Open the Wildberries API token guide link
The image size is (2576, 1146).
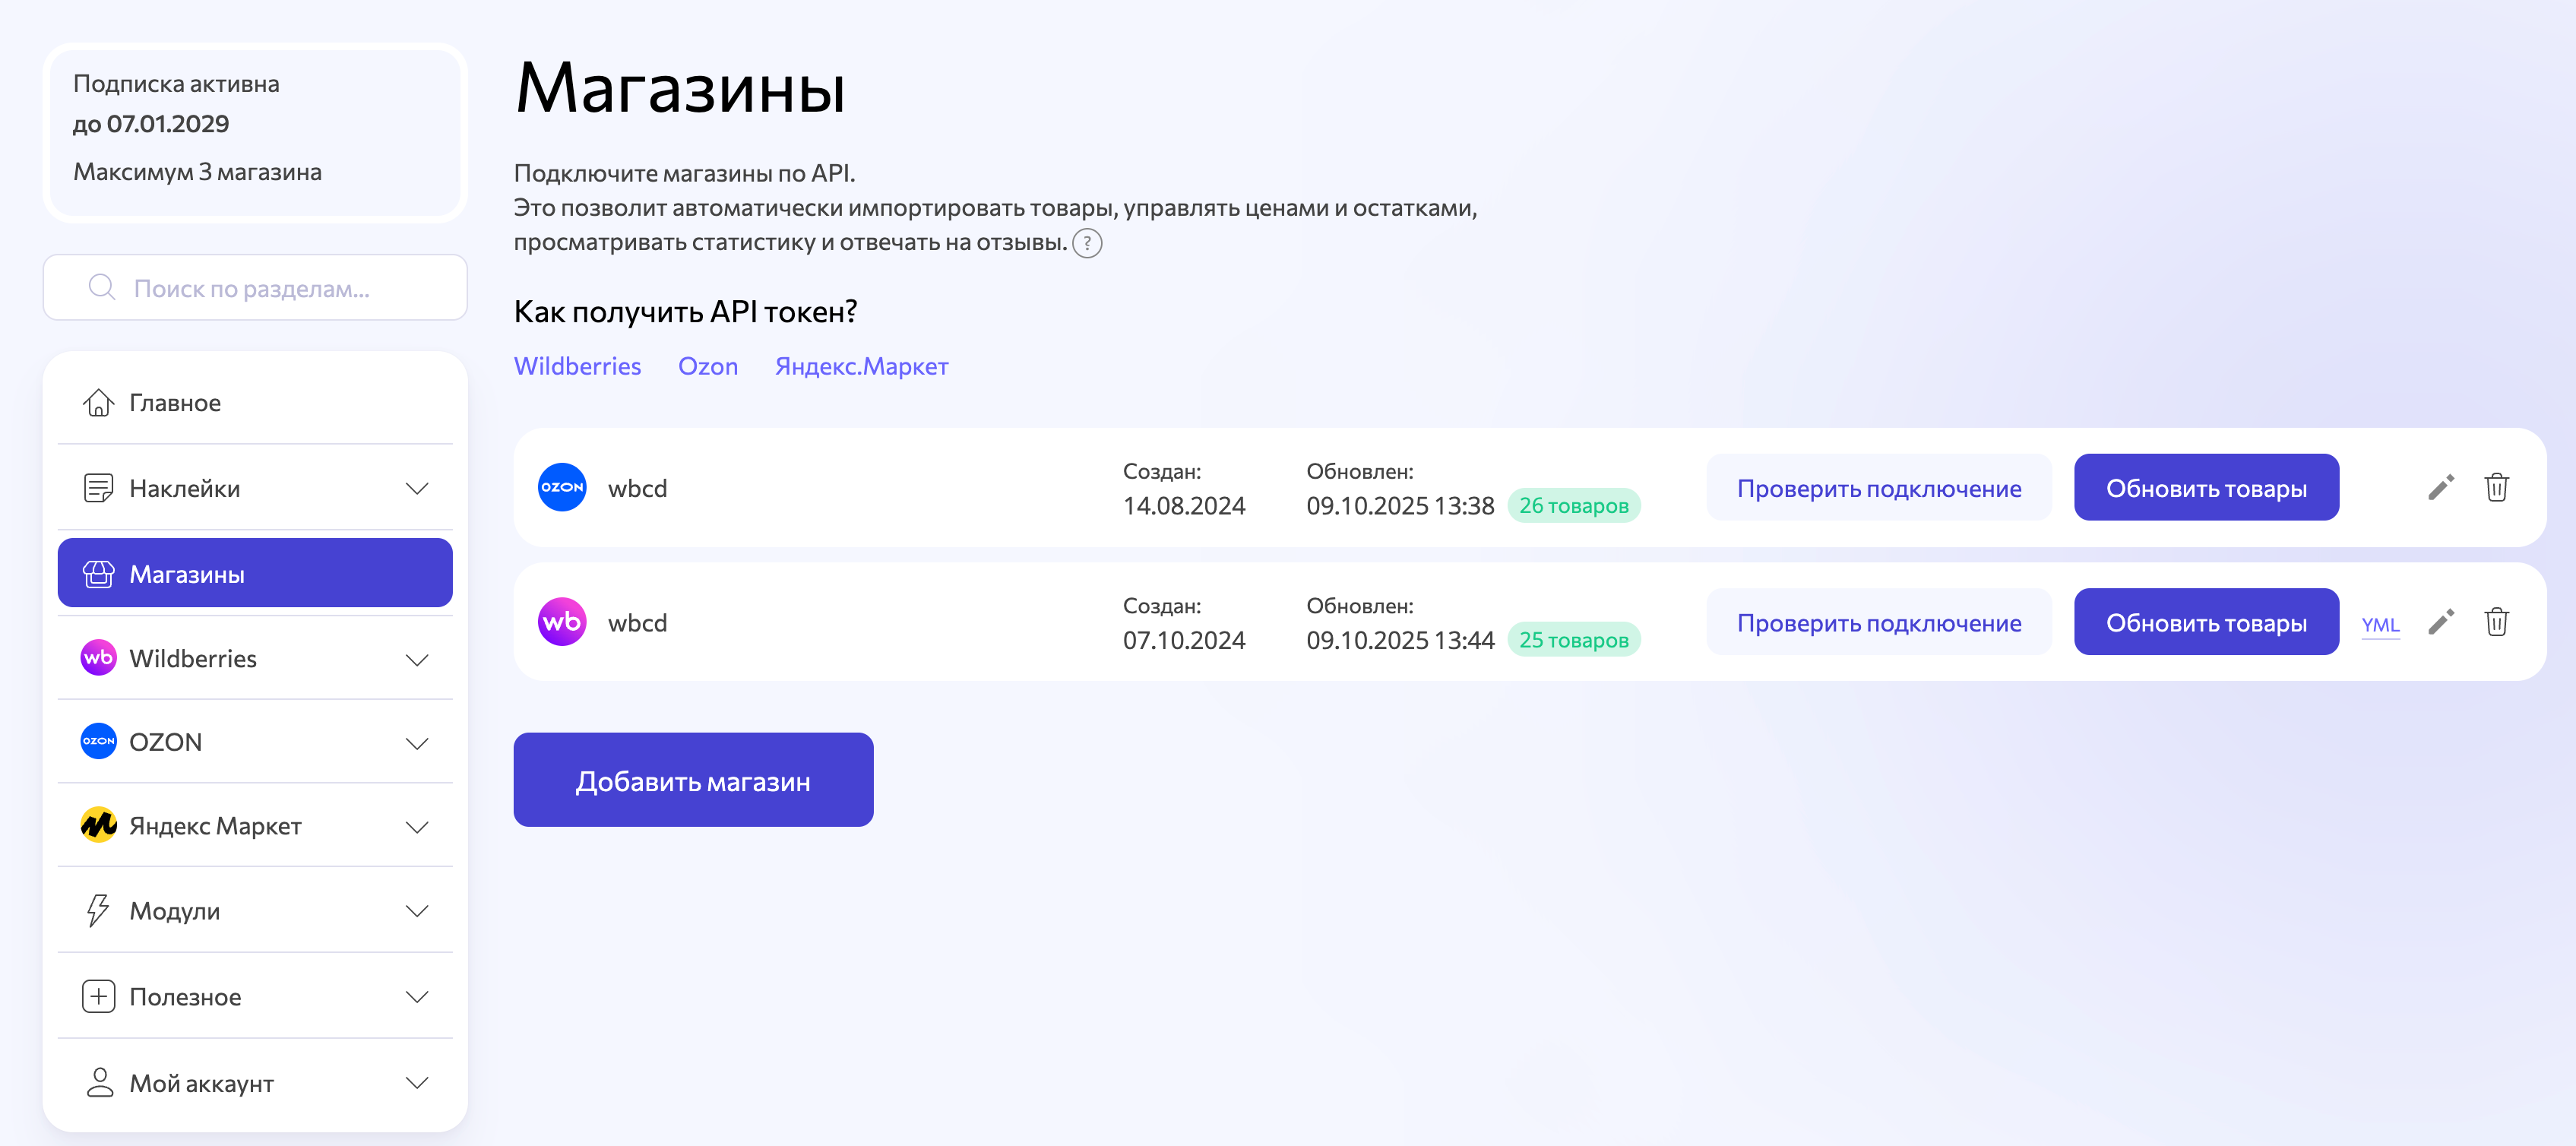pyautogui.click(x=577, y=366)
